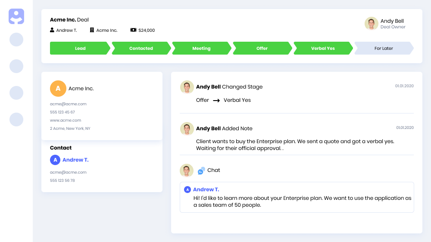Click Andrew T. name in the chat message

(x=206, y=190)
